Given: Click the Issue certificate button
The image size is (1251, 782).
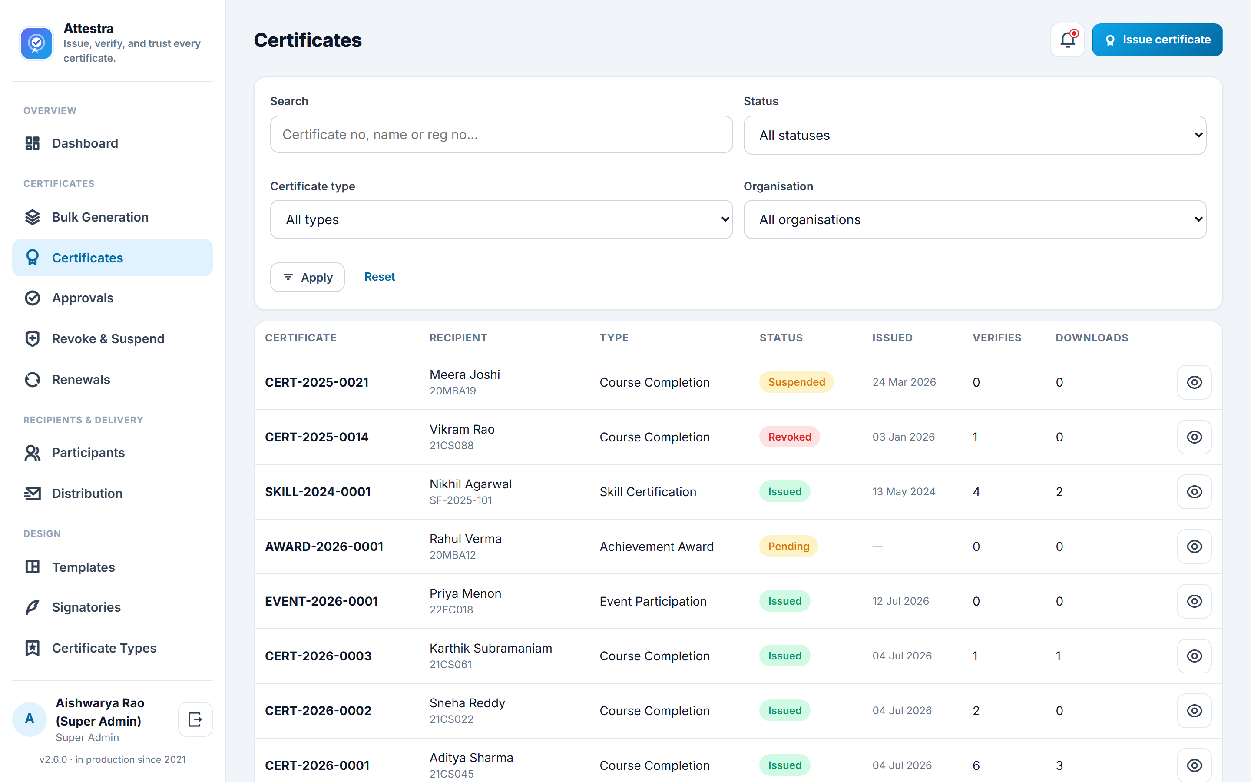Looking at the screenshot, I should 1157,40.
